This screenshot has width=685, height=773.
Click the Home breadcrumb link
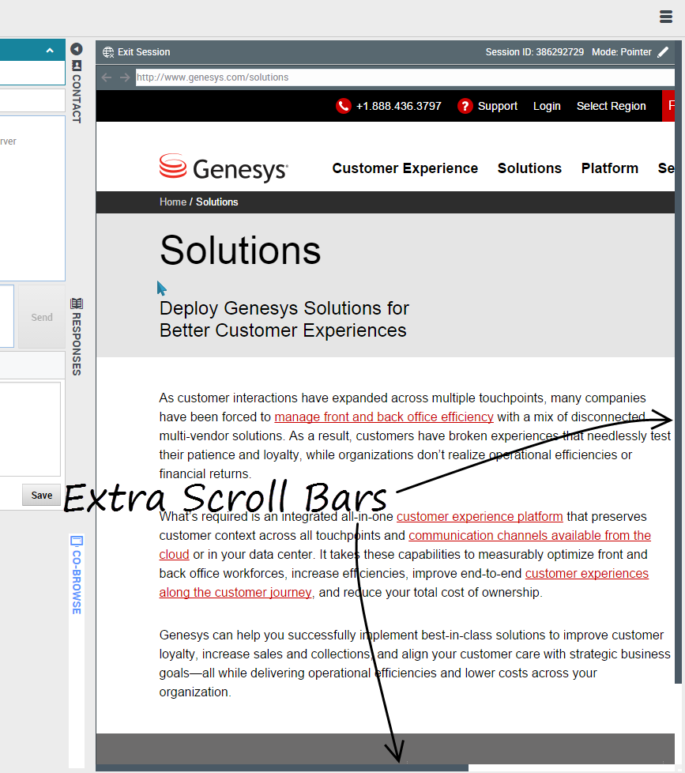(172, 202)
